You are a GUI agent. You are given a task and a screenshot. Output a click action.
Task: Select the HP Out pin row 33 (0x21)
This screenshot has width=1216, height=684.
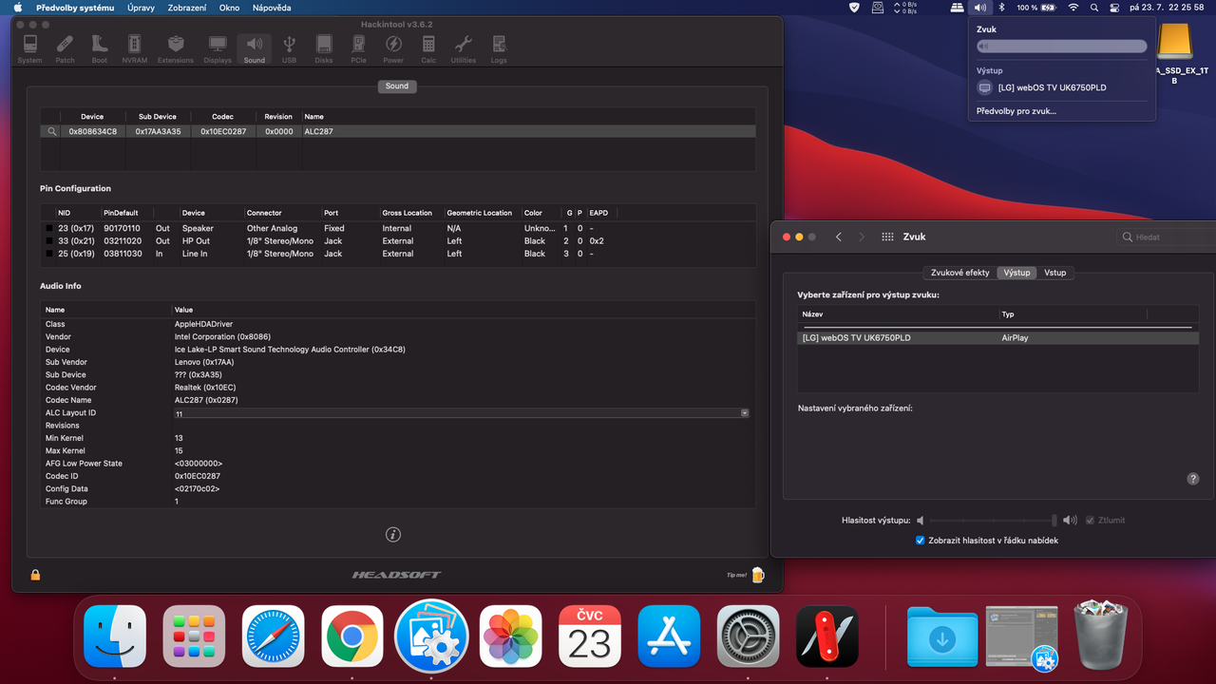[398, 241]
